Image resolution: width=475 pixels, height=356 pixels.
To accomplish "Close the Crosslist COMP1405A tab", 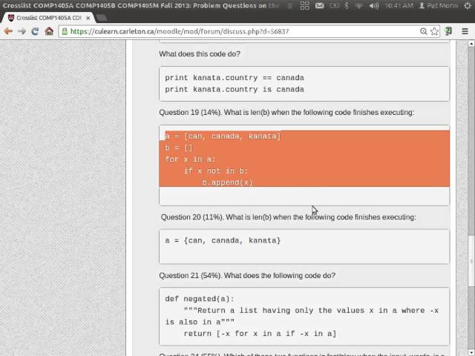I will 88,18.
